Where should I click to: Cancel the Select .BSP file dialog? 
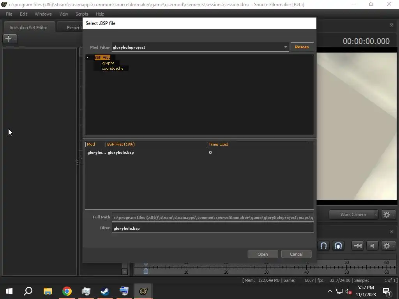click(x=296, y=254)
